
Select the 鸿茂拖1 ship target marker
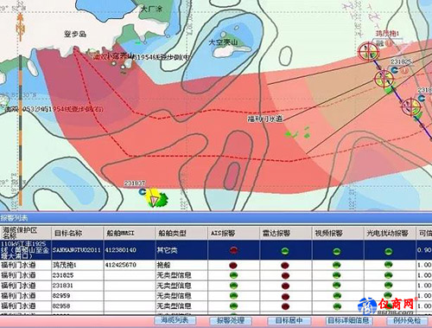pos(368,52)
